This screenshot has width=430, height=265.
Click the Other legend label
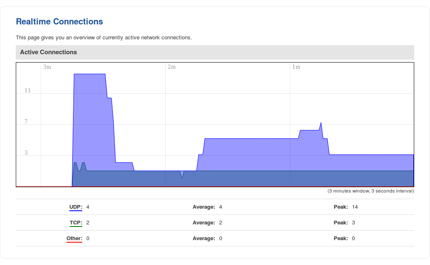coord(74,238)
